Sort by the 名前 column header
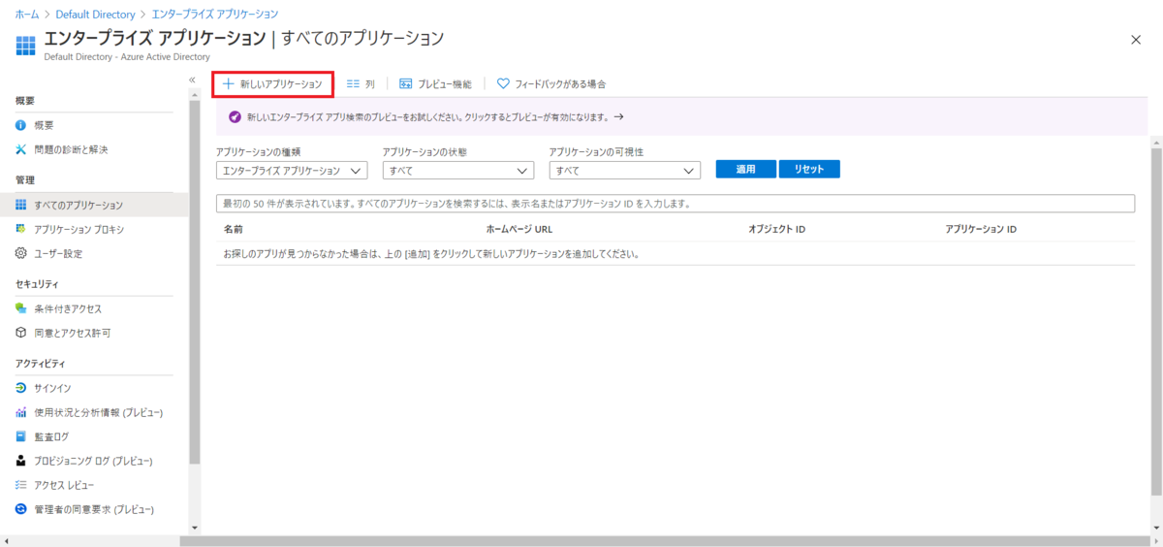Viewport: 1163px width, 547px height. [233, 230]
